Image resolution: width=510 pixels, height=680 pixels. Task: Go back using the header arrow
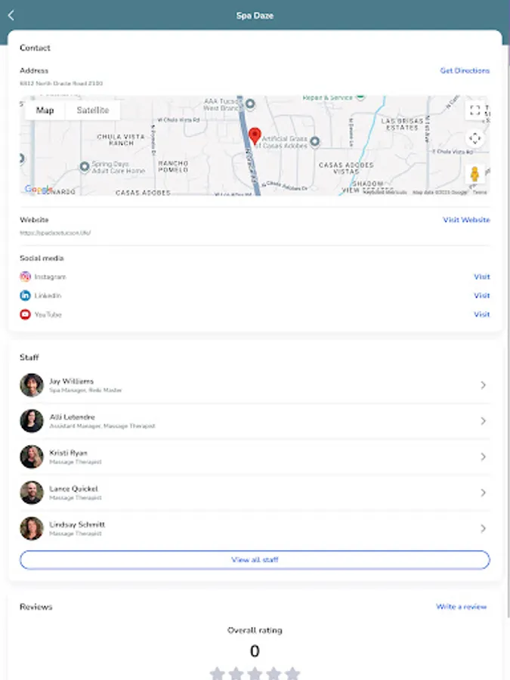pyautogui.click(x=11, y=16)
